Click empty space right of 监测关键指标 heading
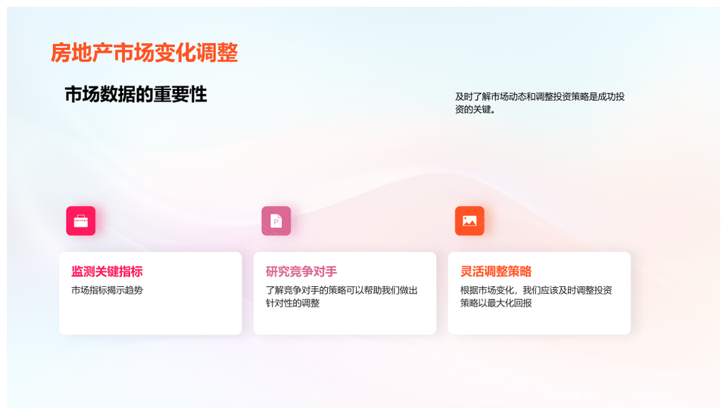This screenshot has width=727, height=415. [x=192, y=272]
